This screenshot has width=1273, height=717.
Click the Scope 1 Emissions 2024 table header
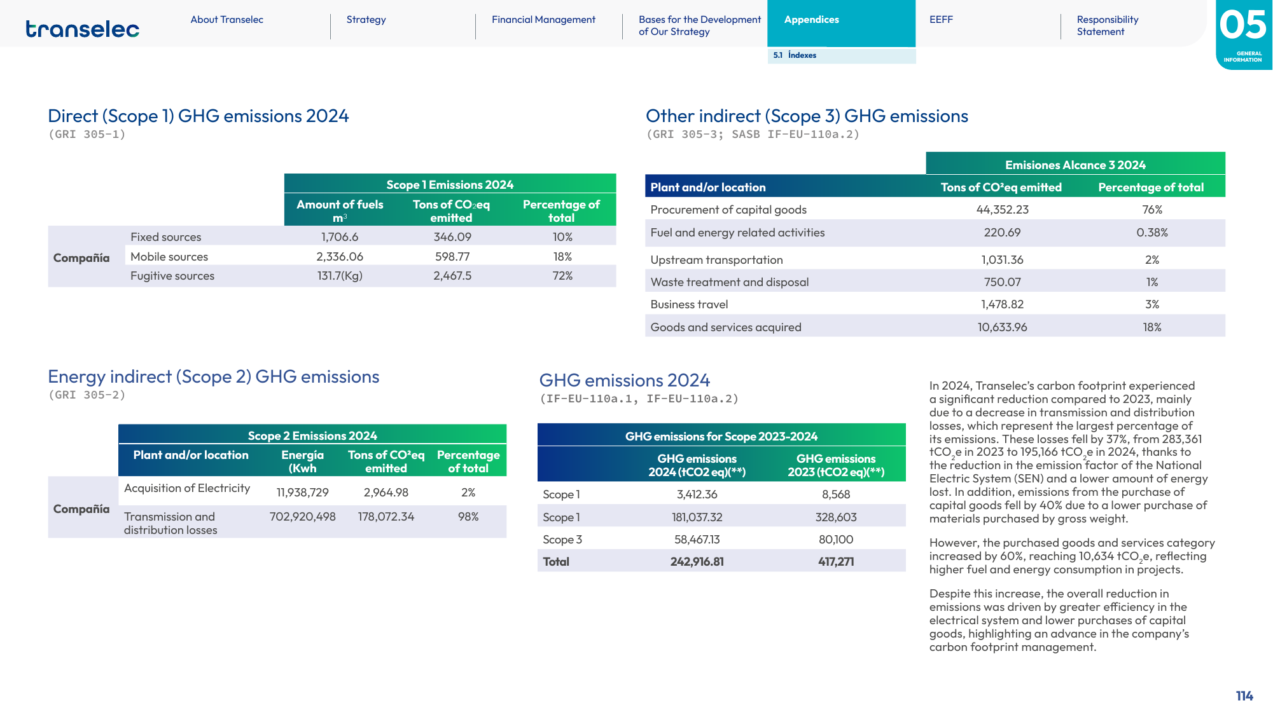point(450,184)
